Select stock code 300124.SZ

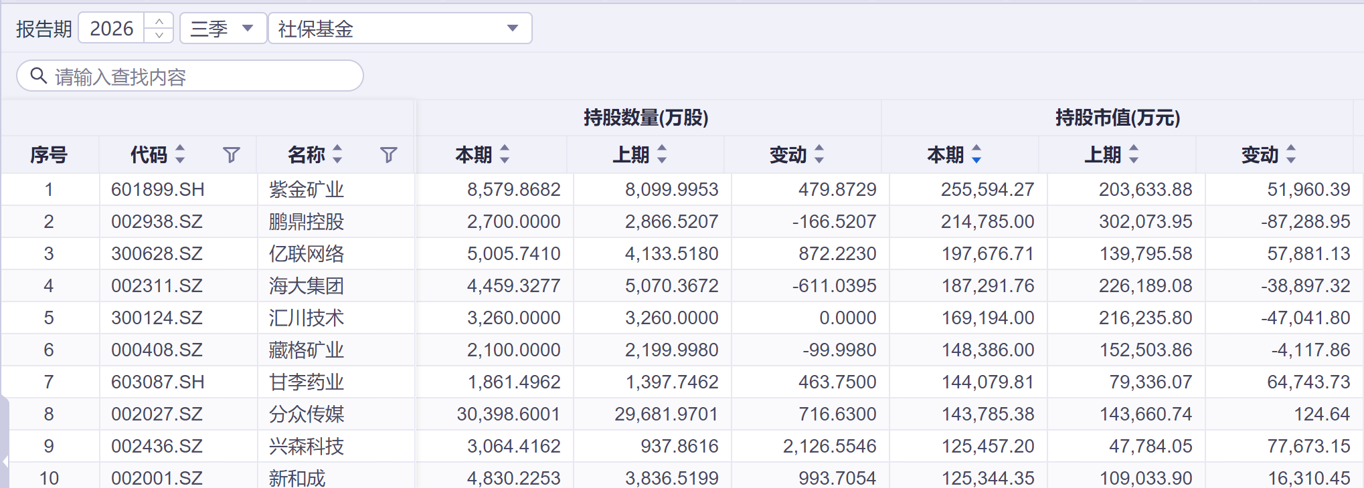tap(157, 318)
